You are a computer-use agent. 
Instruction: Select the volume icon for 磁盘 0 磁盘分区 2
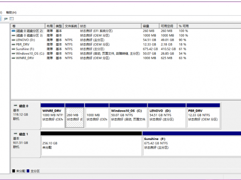[14, 31]
